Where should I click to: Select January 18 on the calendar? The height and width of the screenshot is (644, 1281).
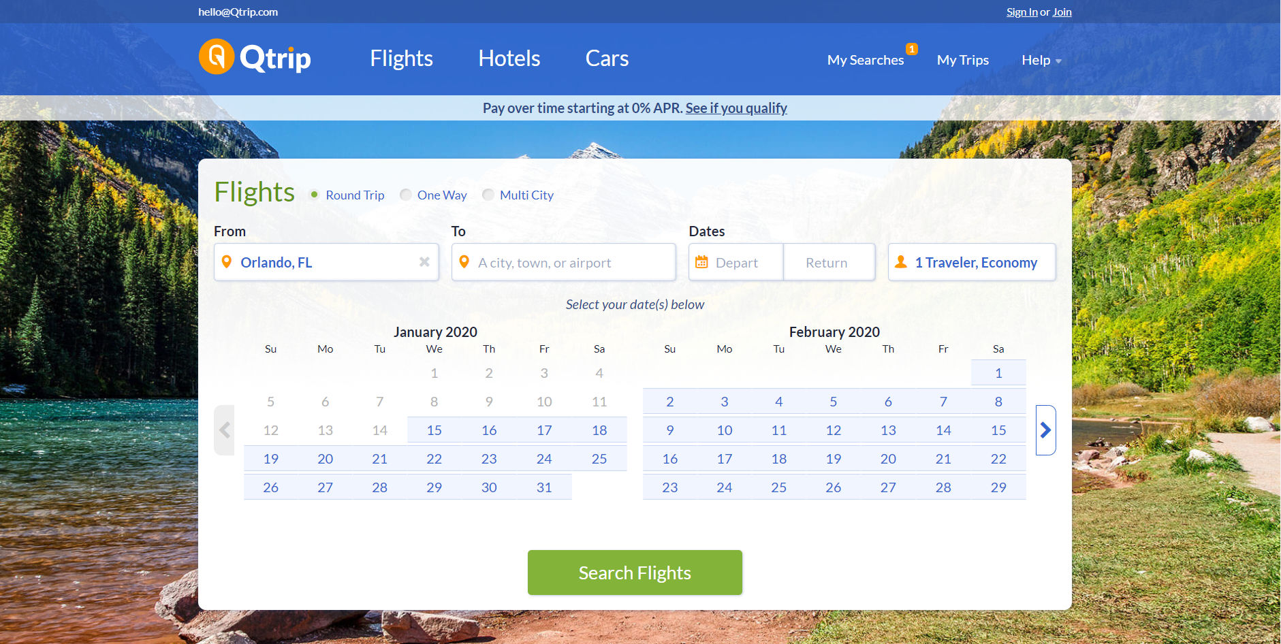pos(599,430)
